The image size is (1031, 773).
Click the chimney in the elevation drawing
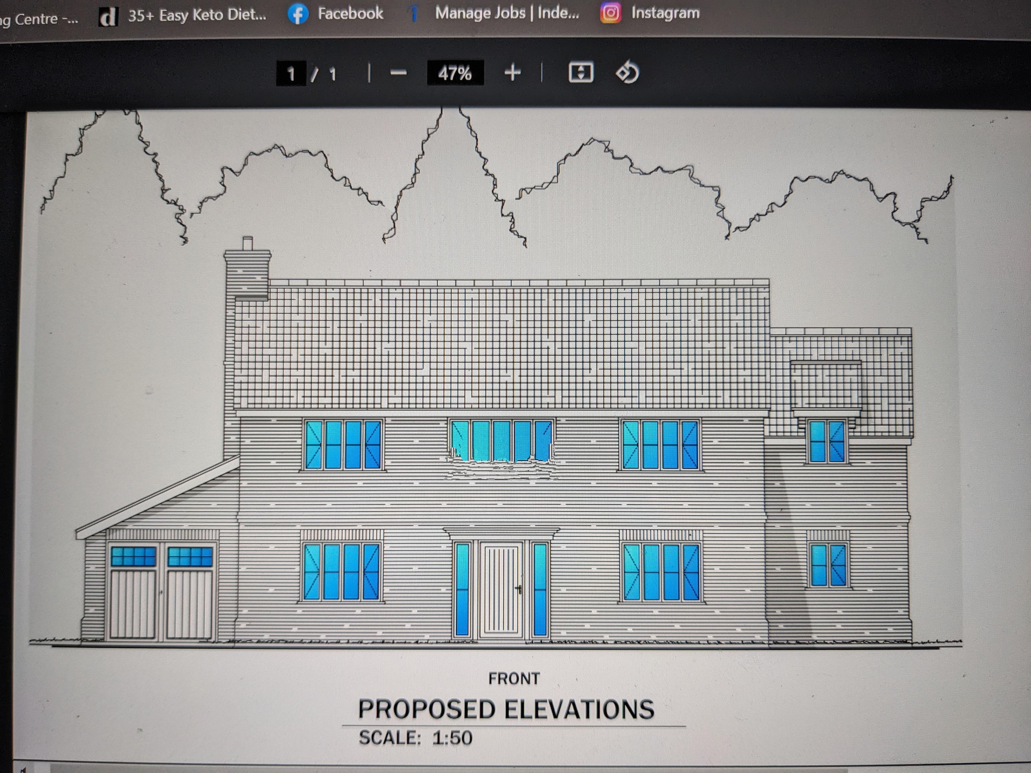[248, 268]
